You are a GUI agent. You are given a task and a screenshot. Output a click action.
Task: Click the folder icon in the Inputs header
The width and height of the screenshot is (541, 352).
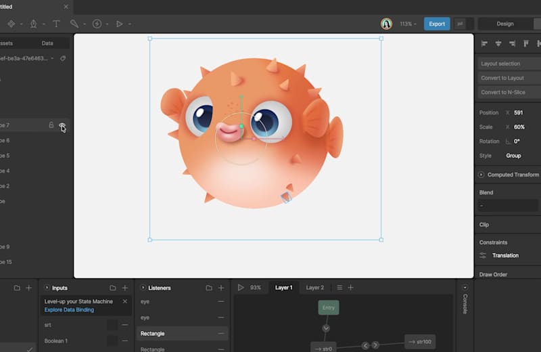(x=112, y=288)
